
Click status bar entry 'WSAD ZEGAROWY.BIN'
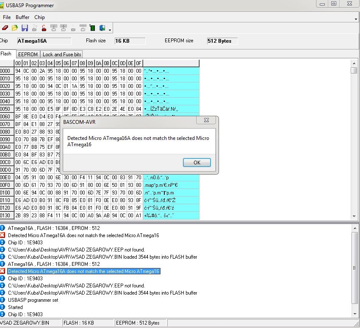[x=24, y=323]
